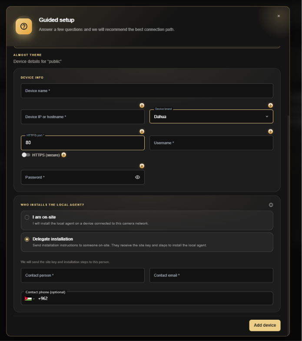Focus the Contact person field
The width and height of the screenshot is (302, 341).
(83, 275)
